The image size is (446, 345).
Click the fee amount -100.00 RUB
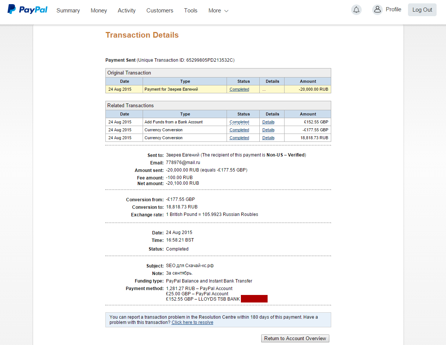coord(179,178)
